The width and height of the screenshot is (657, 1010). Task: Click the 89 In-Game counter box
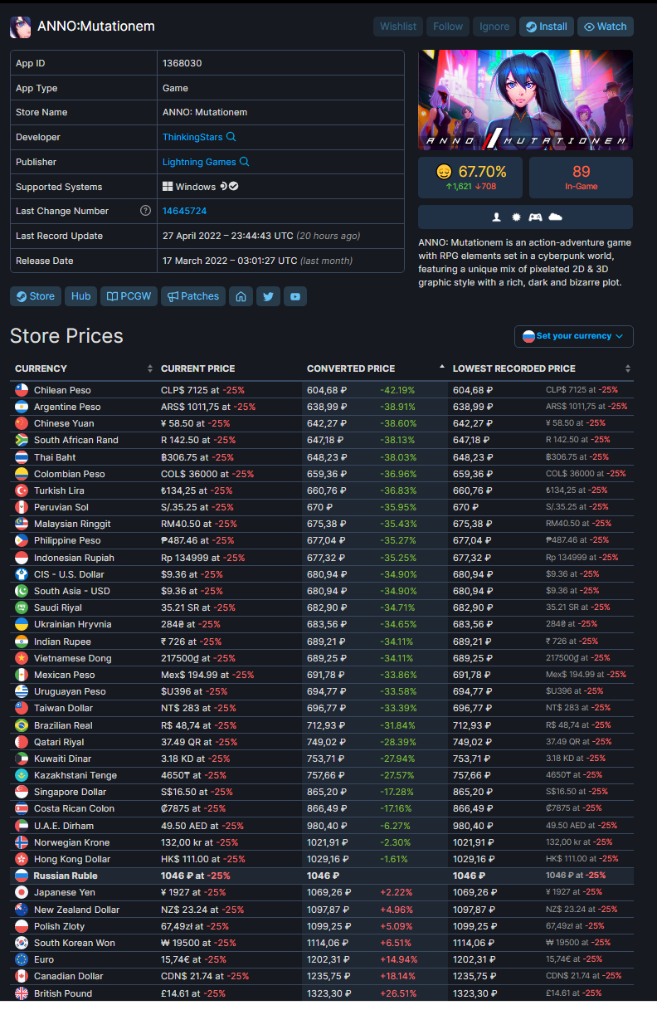(x=581, y=178)
